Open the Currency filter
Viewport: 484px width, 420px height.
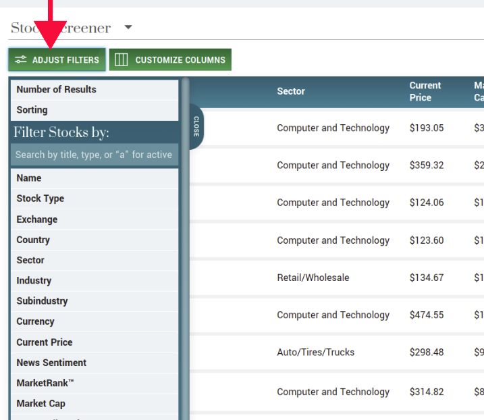pos(35,321)
